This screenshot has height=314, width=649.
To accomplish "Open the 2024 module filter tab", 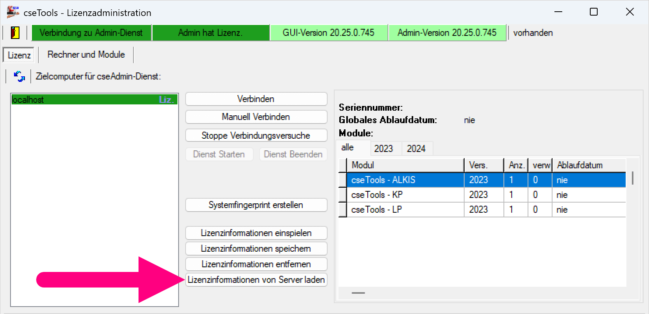I will point(416,148).
